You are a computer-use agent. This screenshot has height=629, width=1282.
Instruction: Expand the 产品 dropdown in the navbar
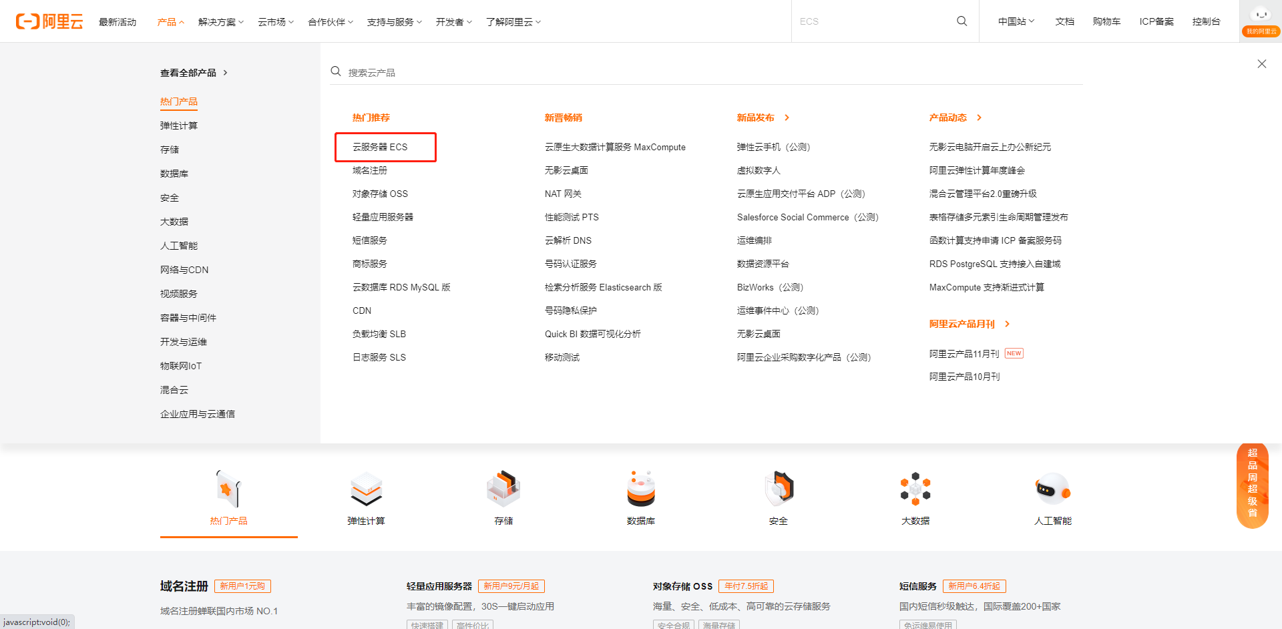pos(171,22)
